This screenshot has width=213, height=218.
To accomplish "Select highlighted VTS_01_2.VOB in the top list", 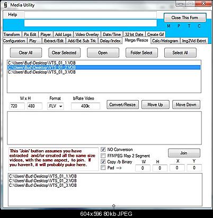I will click(104, 67).
